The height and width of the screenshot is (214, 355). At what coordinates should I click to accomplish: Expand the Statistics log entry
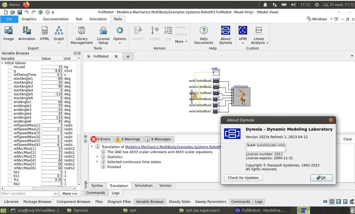pyautogui.click(x=97, y=157)
